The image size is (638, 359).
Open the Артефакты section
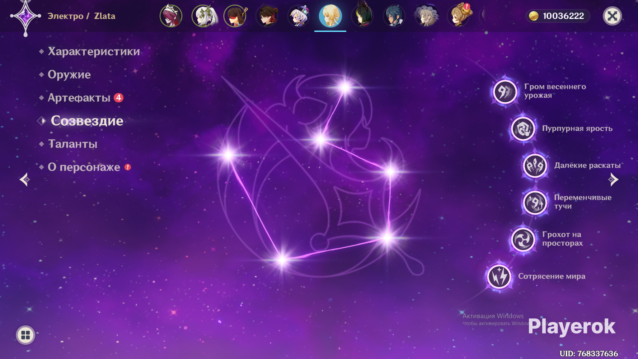[x=79, y=98]
